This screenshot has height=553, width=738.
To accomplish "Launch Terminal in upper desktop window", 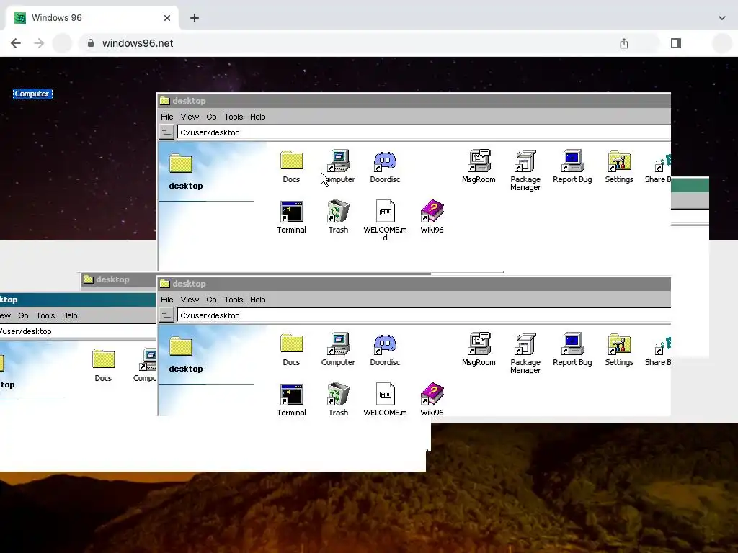I will click(x=291, y=217).
